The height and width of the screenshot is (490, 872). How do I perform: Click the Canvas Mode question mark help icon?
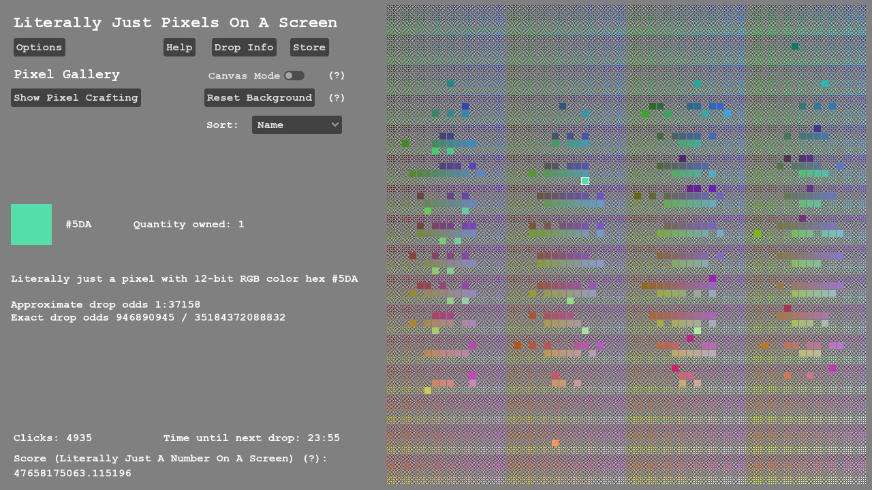pos(337,76)
